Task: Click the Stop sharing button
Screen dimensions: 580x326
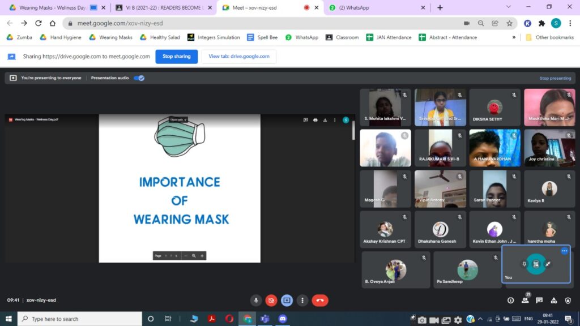Action: click(176, 57)
